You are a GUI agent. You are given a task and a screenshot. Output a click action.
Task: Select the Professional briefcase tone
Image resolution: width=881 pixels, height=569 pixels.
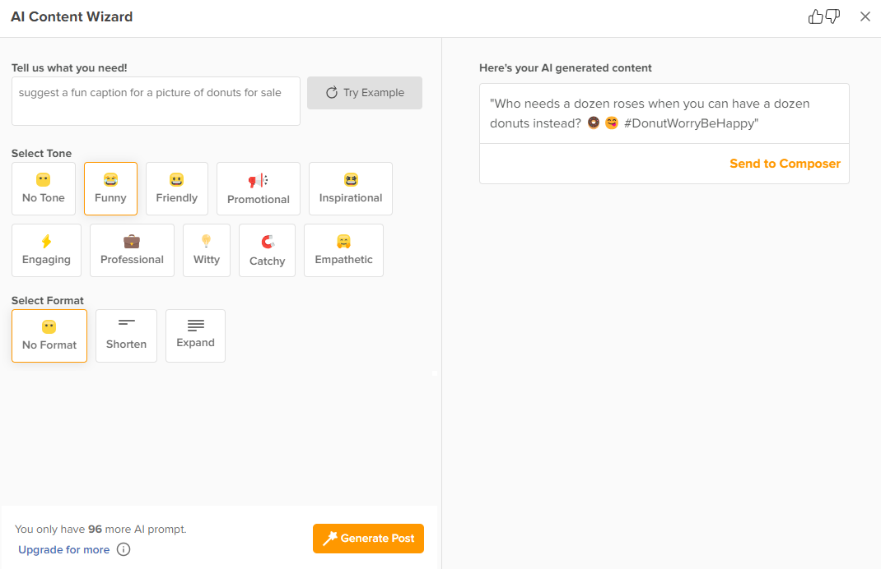(x=132, y=250)
